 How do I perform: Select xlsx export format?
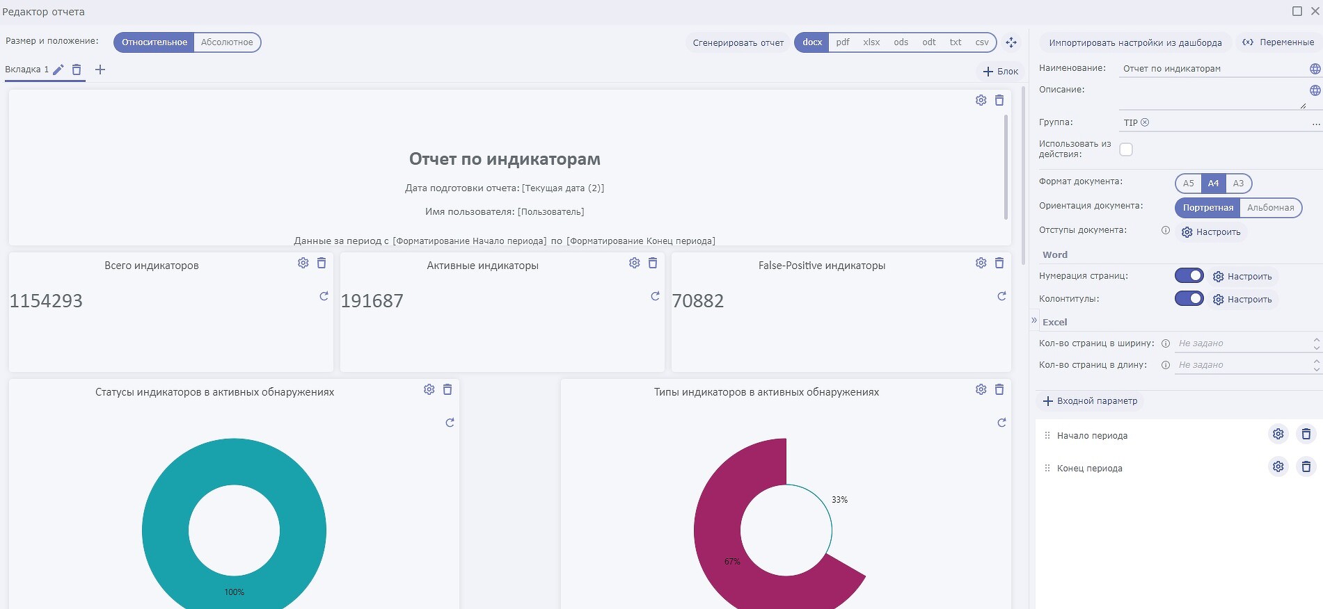[871, 42]
